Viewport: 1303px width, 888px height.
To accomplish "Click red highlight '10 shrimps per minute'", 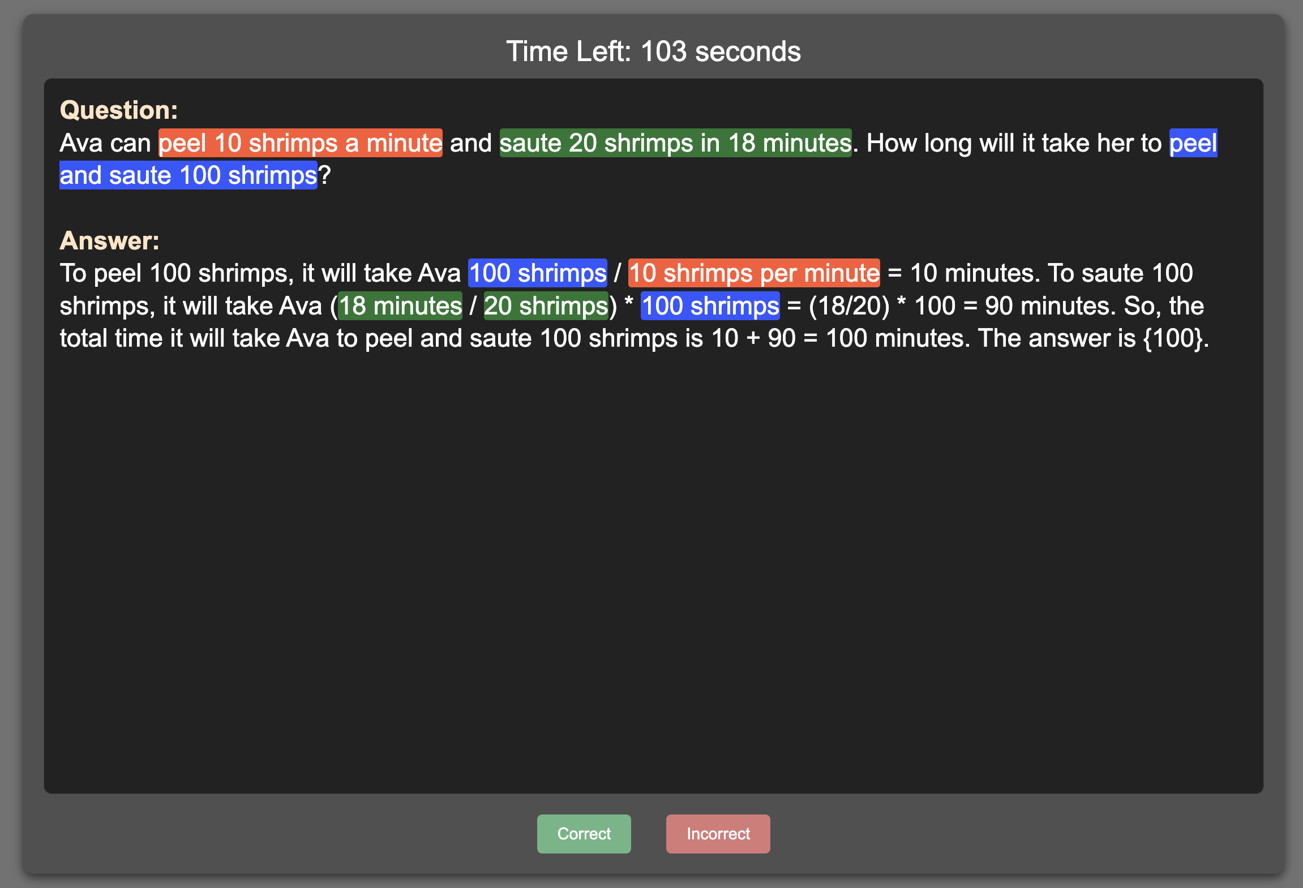I will point(754,273).
